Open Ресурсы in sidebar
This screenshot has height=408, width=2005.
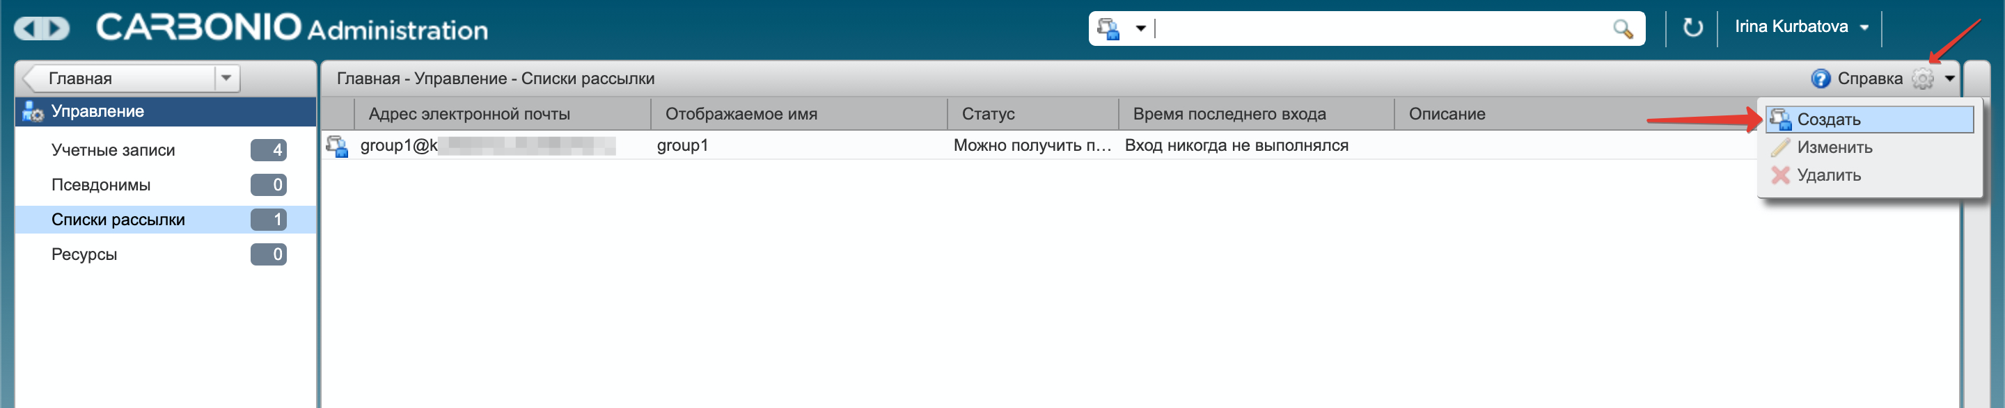pyautogui.click(x=84, y=254)
